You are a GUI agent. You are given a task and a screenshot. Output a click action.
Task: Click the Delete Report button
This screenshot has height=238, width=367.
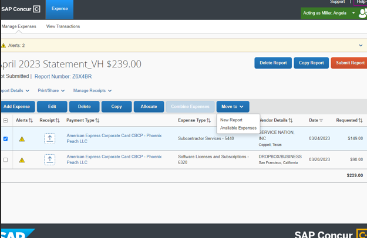tap(273, 63)
